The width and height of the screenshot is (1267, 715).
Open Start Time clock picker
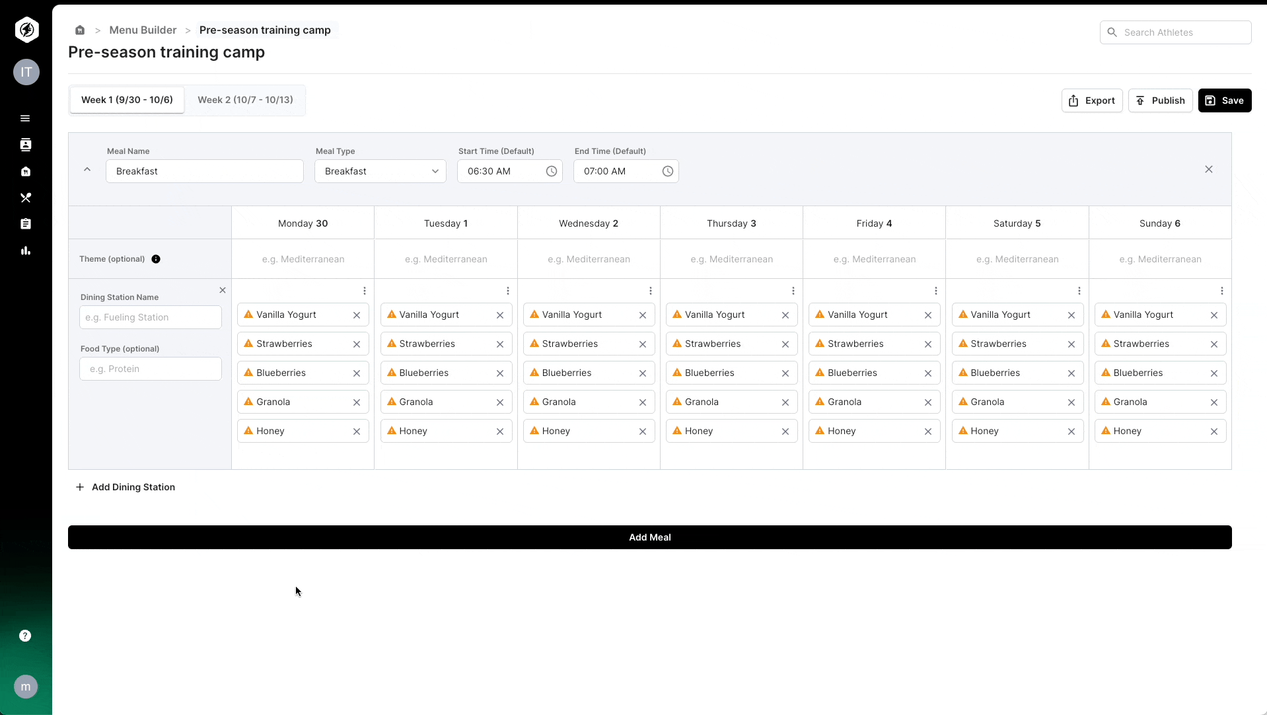pyautogui.click(x=551, y=171)
